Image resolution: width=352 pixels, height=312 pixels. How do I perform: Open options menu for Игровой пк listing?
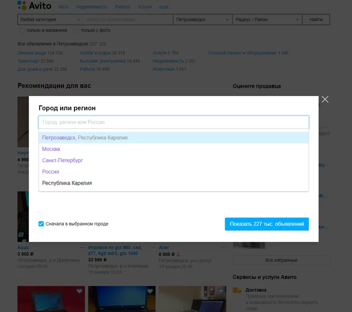pos(153,248)
